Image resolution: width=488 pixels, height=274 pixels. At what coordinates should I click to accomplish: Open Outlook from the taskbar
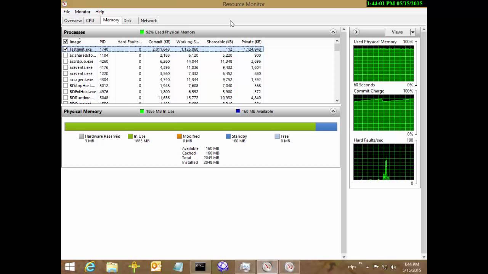pyautogui.click(x=156, y=267)
